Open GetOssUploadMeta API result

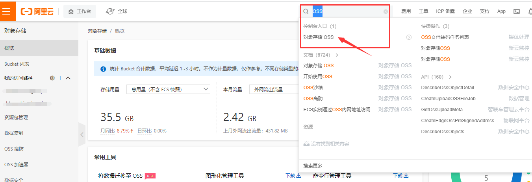tap(442, 109)
